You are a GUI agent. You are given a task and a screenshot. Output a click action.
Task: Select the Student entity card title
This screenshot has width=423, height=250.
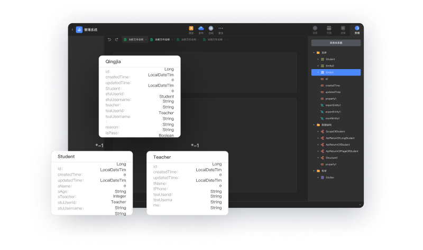(x=66, y=157)
